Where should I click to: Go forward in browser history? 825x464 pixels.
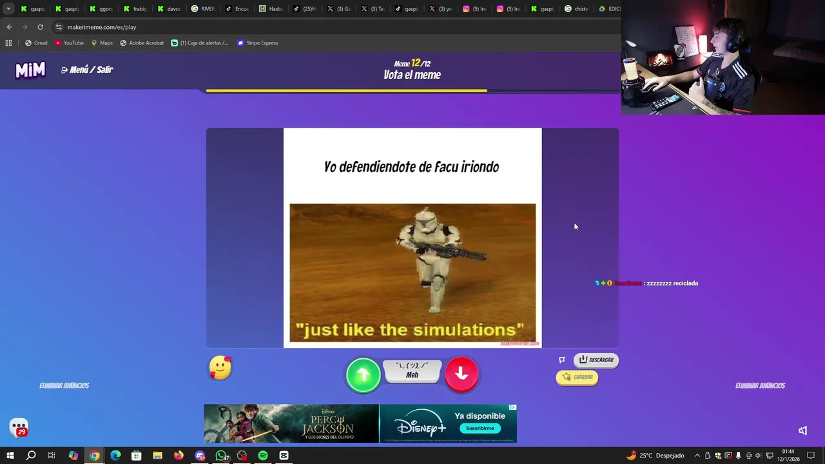[x=24, y=27]
